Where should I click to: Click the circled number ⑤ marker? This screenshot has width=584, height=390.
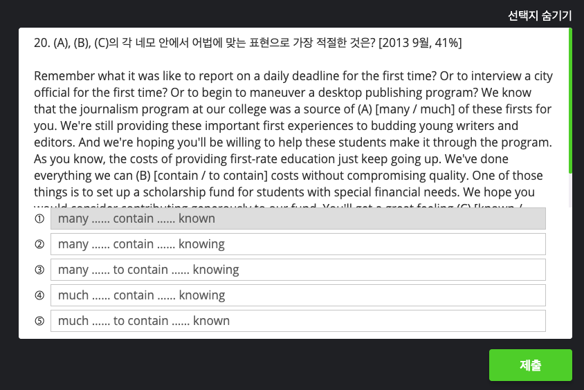pyautogui.click(x=39, y=321)
